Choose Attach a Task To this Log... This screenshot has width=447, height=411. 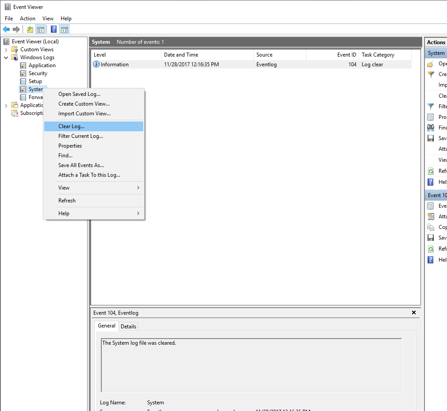pyautogui.click(x=94, y=175)
